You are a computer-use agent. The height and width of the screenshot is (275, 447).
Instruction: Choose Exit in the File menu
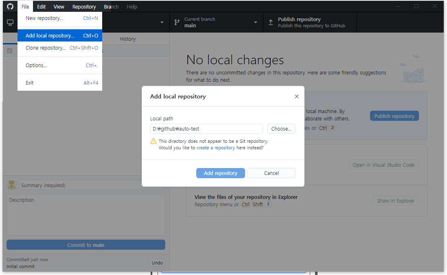[x=60, y=83]
